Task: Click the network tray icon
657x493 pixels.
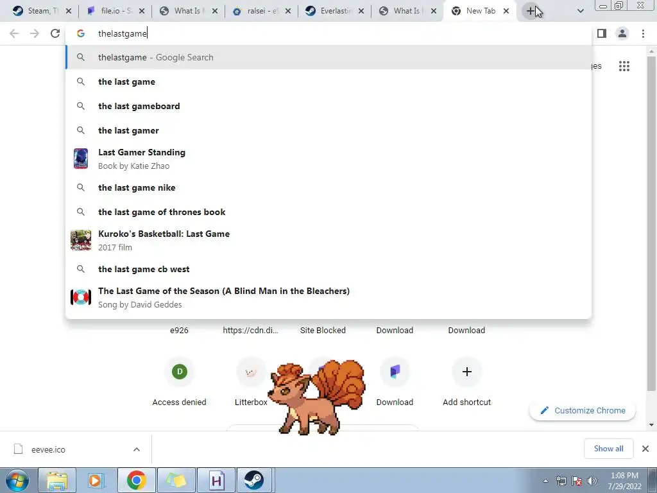Action: (561, 481)
